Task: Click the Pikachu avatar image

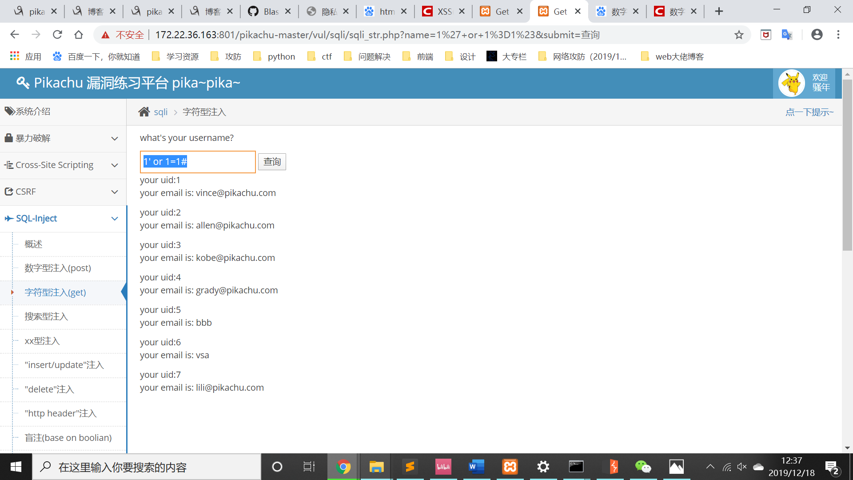Action: pyautogui.click(x=791, y=83)
